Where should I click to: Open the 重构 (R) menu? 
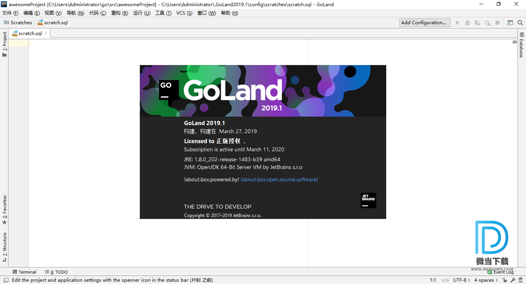pyautogui.click(x=120, y=13)
